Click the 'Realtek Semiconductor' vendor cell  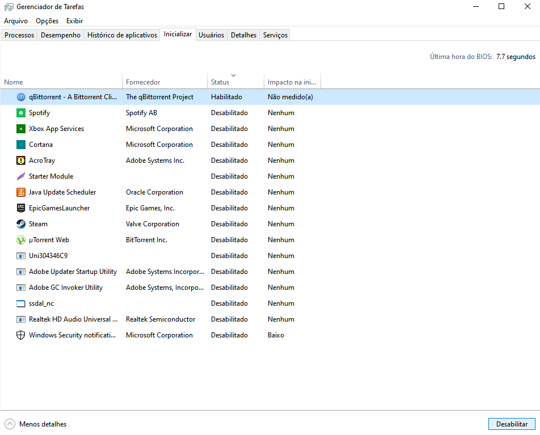click(161, 319)
